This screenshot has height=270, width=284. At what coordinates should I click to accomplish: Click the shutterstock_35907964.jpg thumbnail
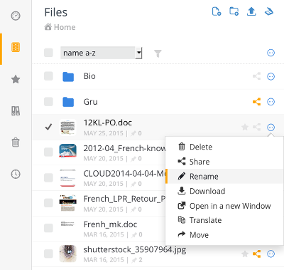[67, 254]
